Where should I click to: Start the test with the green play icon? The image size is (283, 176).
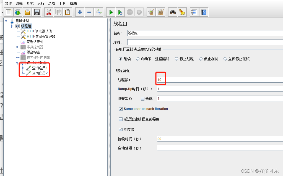click(111, 12)
